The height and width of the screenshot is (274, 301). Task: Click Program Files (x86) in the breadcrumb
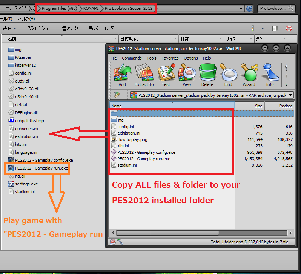pyautogui.click(x=59, y=8)
